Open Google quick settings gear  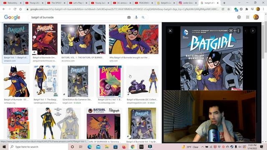(239, 17)
